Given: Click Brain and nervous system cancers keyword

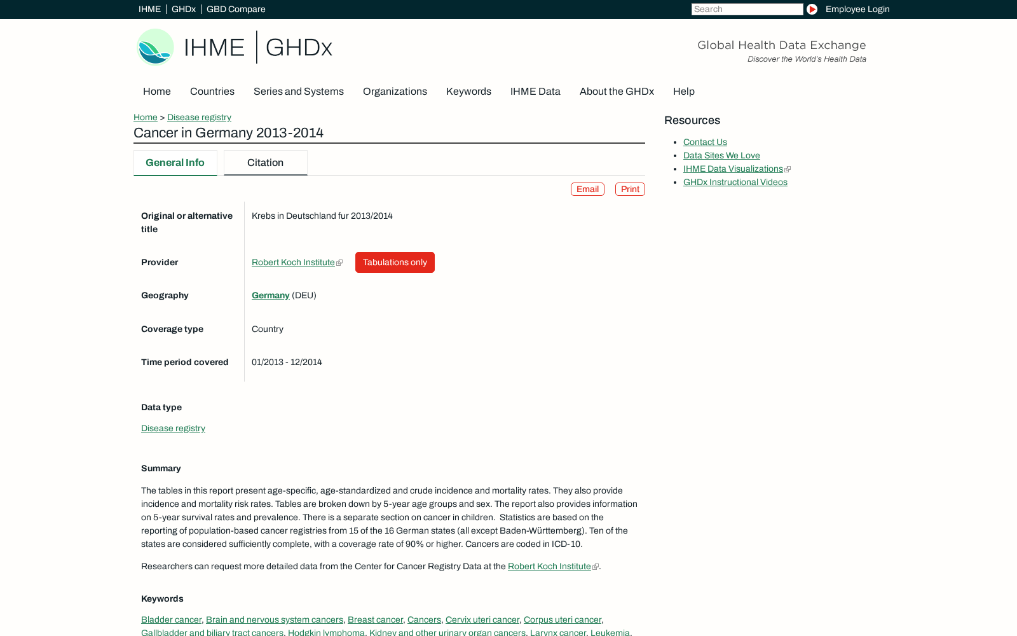Looking at the screenshot, I should pyautogui.click(x=275, y=619).
